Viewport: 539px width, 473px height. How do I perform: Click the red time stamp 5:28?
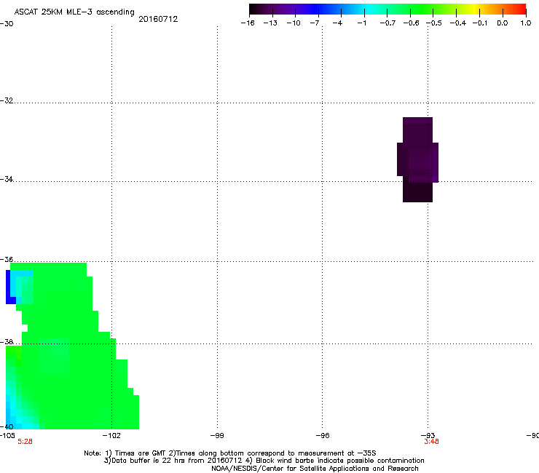tap(25, 442)
